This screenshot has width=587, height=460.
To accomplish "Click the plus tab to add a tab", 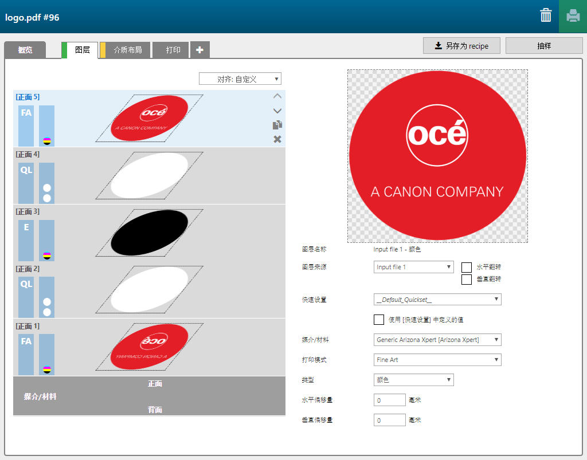I will (x=199, y=50).
